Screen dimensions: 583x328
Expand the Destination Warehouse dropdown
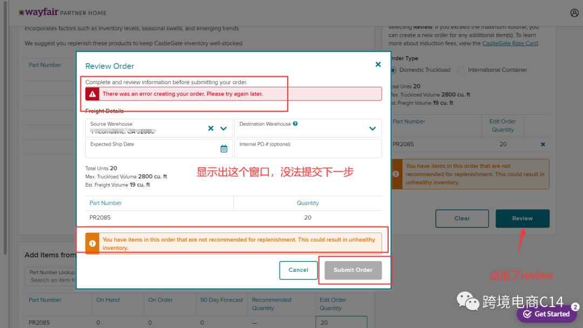pos(372,128)
